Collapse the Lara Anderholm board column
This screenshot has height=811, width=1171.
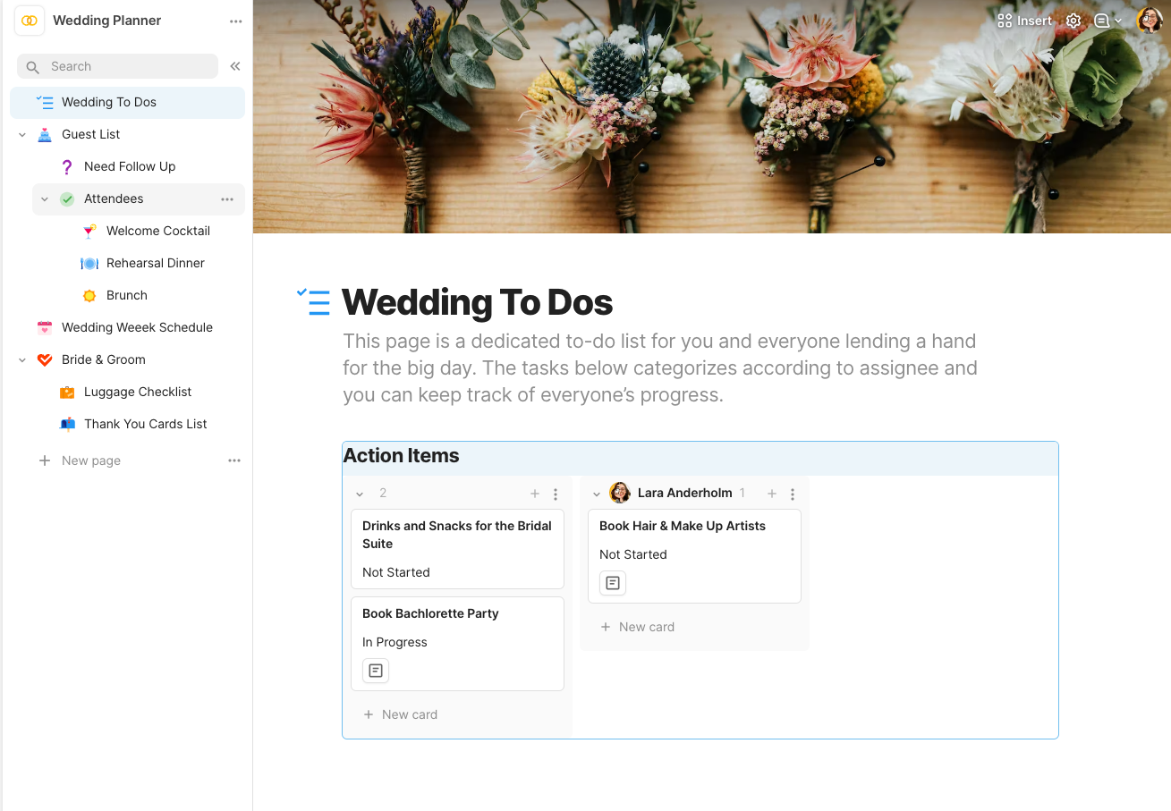pyautogui.click(x=597, y=494)
